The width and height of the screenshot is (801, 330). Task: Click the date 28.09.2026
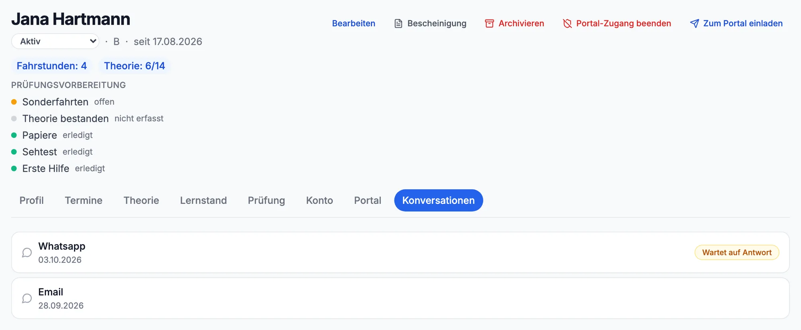click(x=61, y=306)
